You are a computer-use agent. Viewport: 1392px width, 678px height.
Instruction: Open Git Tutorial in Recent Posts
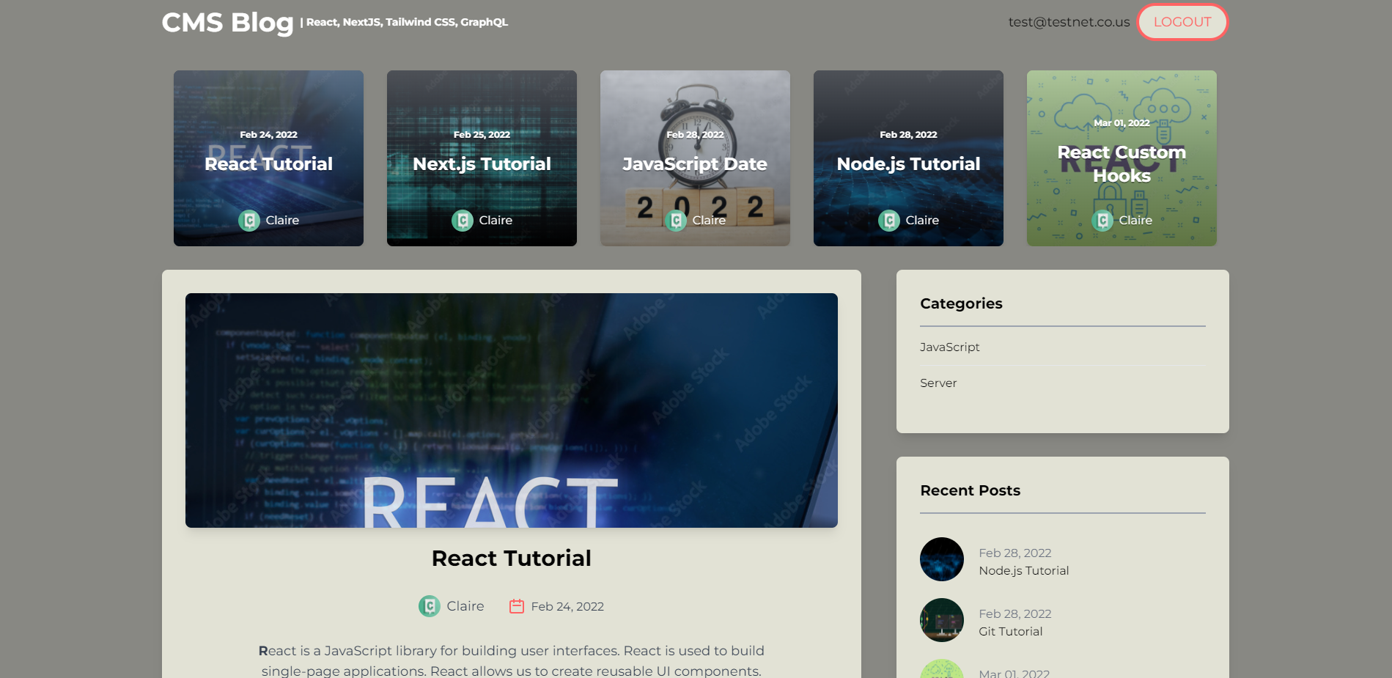click(1011, 631)
